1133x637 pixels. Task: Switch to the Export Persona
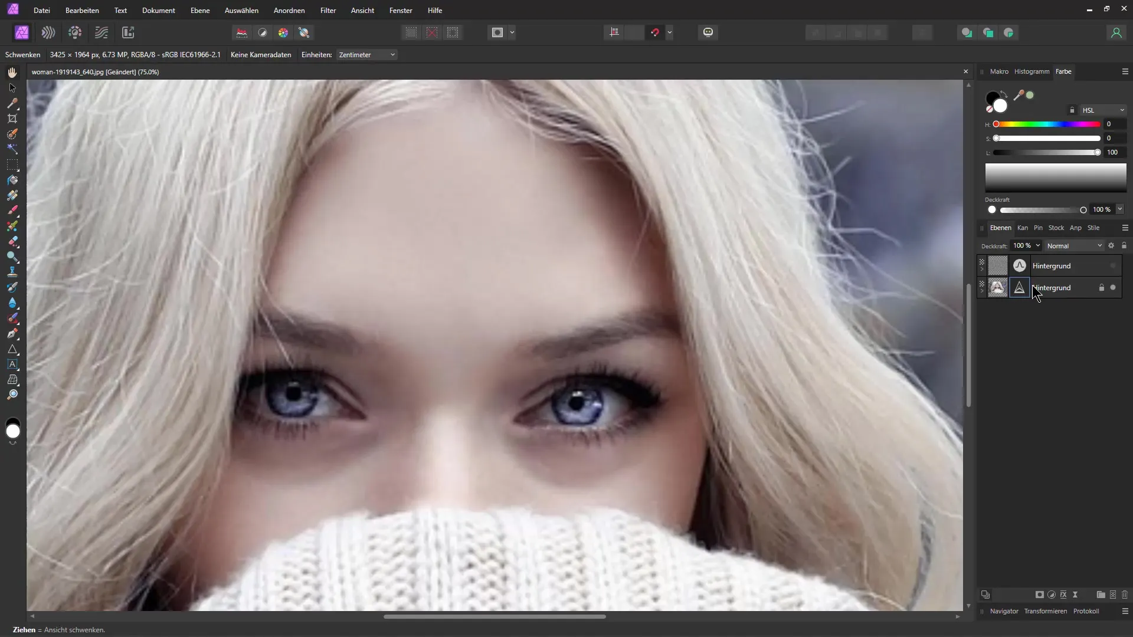[128, 32]
